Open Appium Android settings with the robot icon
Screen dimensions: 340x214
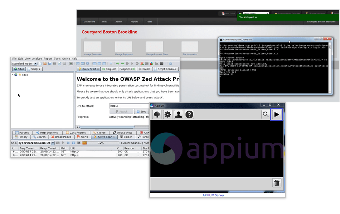[157, 114]
